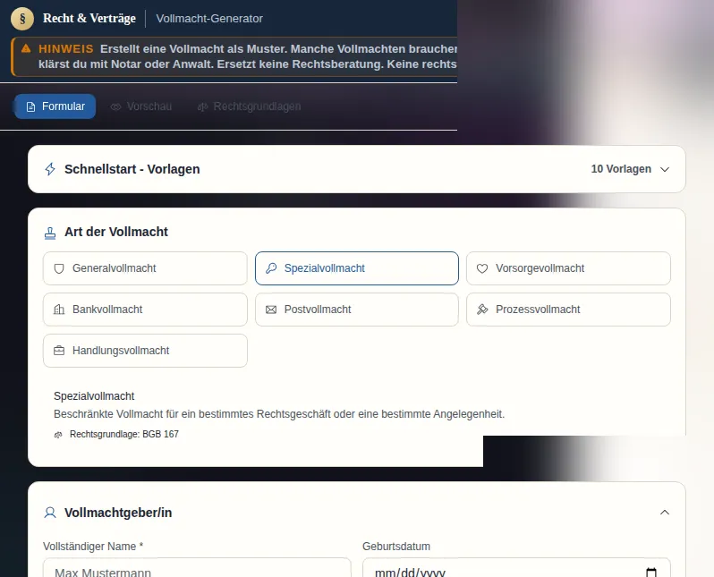
Task: Switch to the Formular tab
Action: [x=55, y=106]
